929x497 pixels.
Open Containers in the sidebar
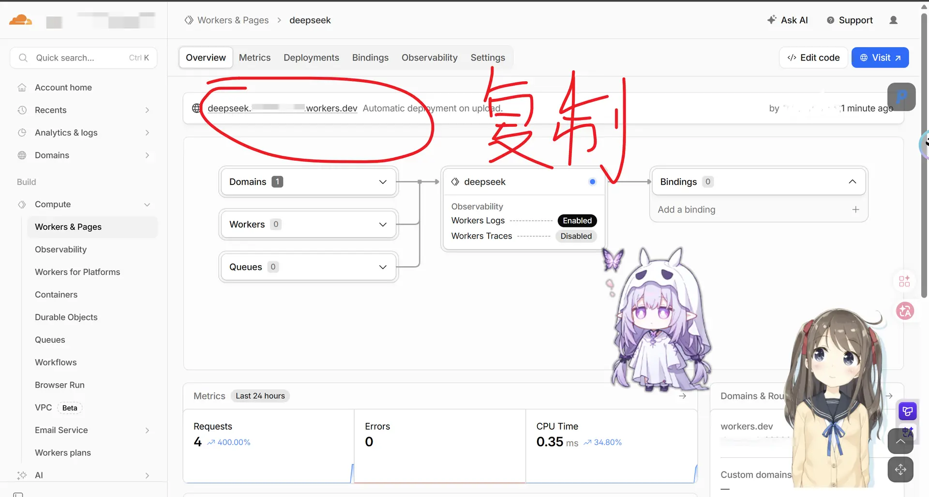56,295
